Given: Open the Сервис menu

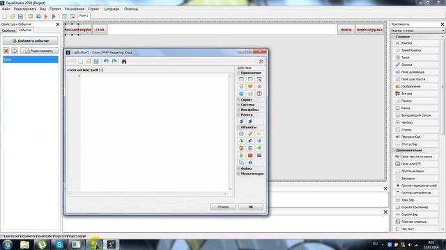Looking at the screenshot, I should [x=93, y=9].
